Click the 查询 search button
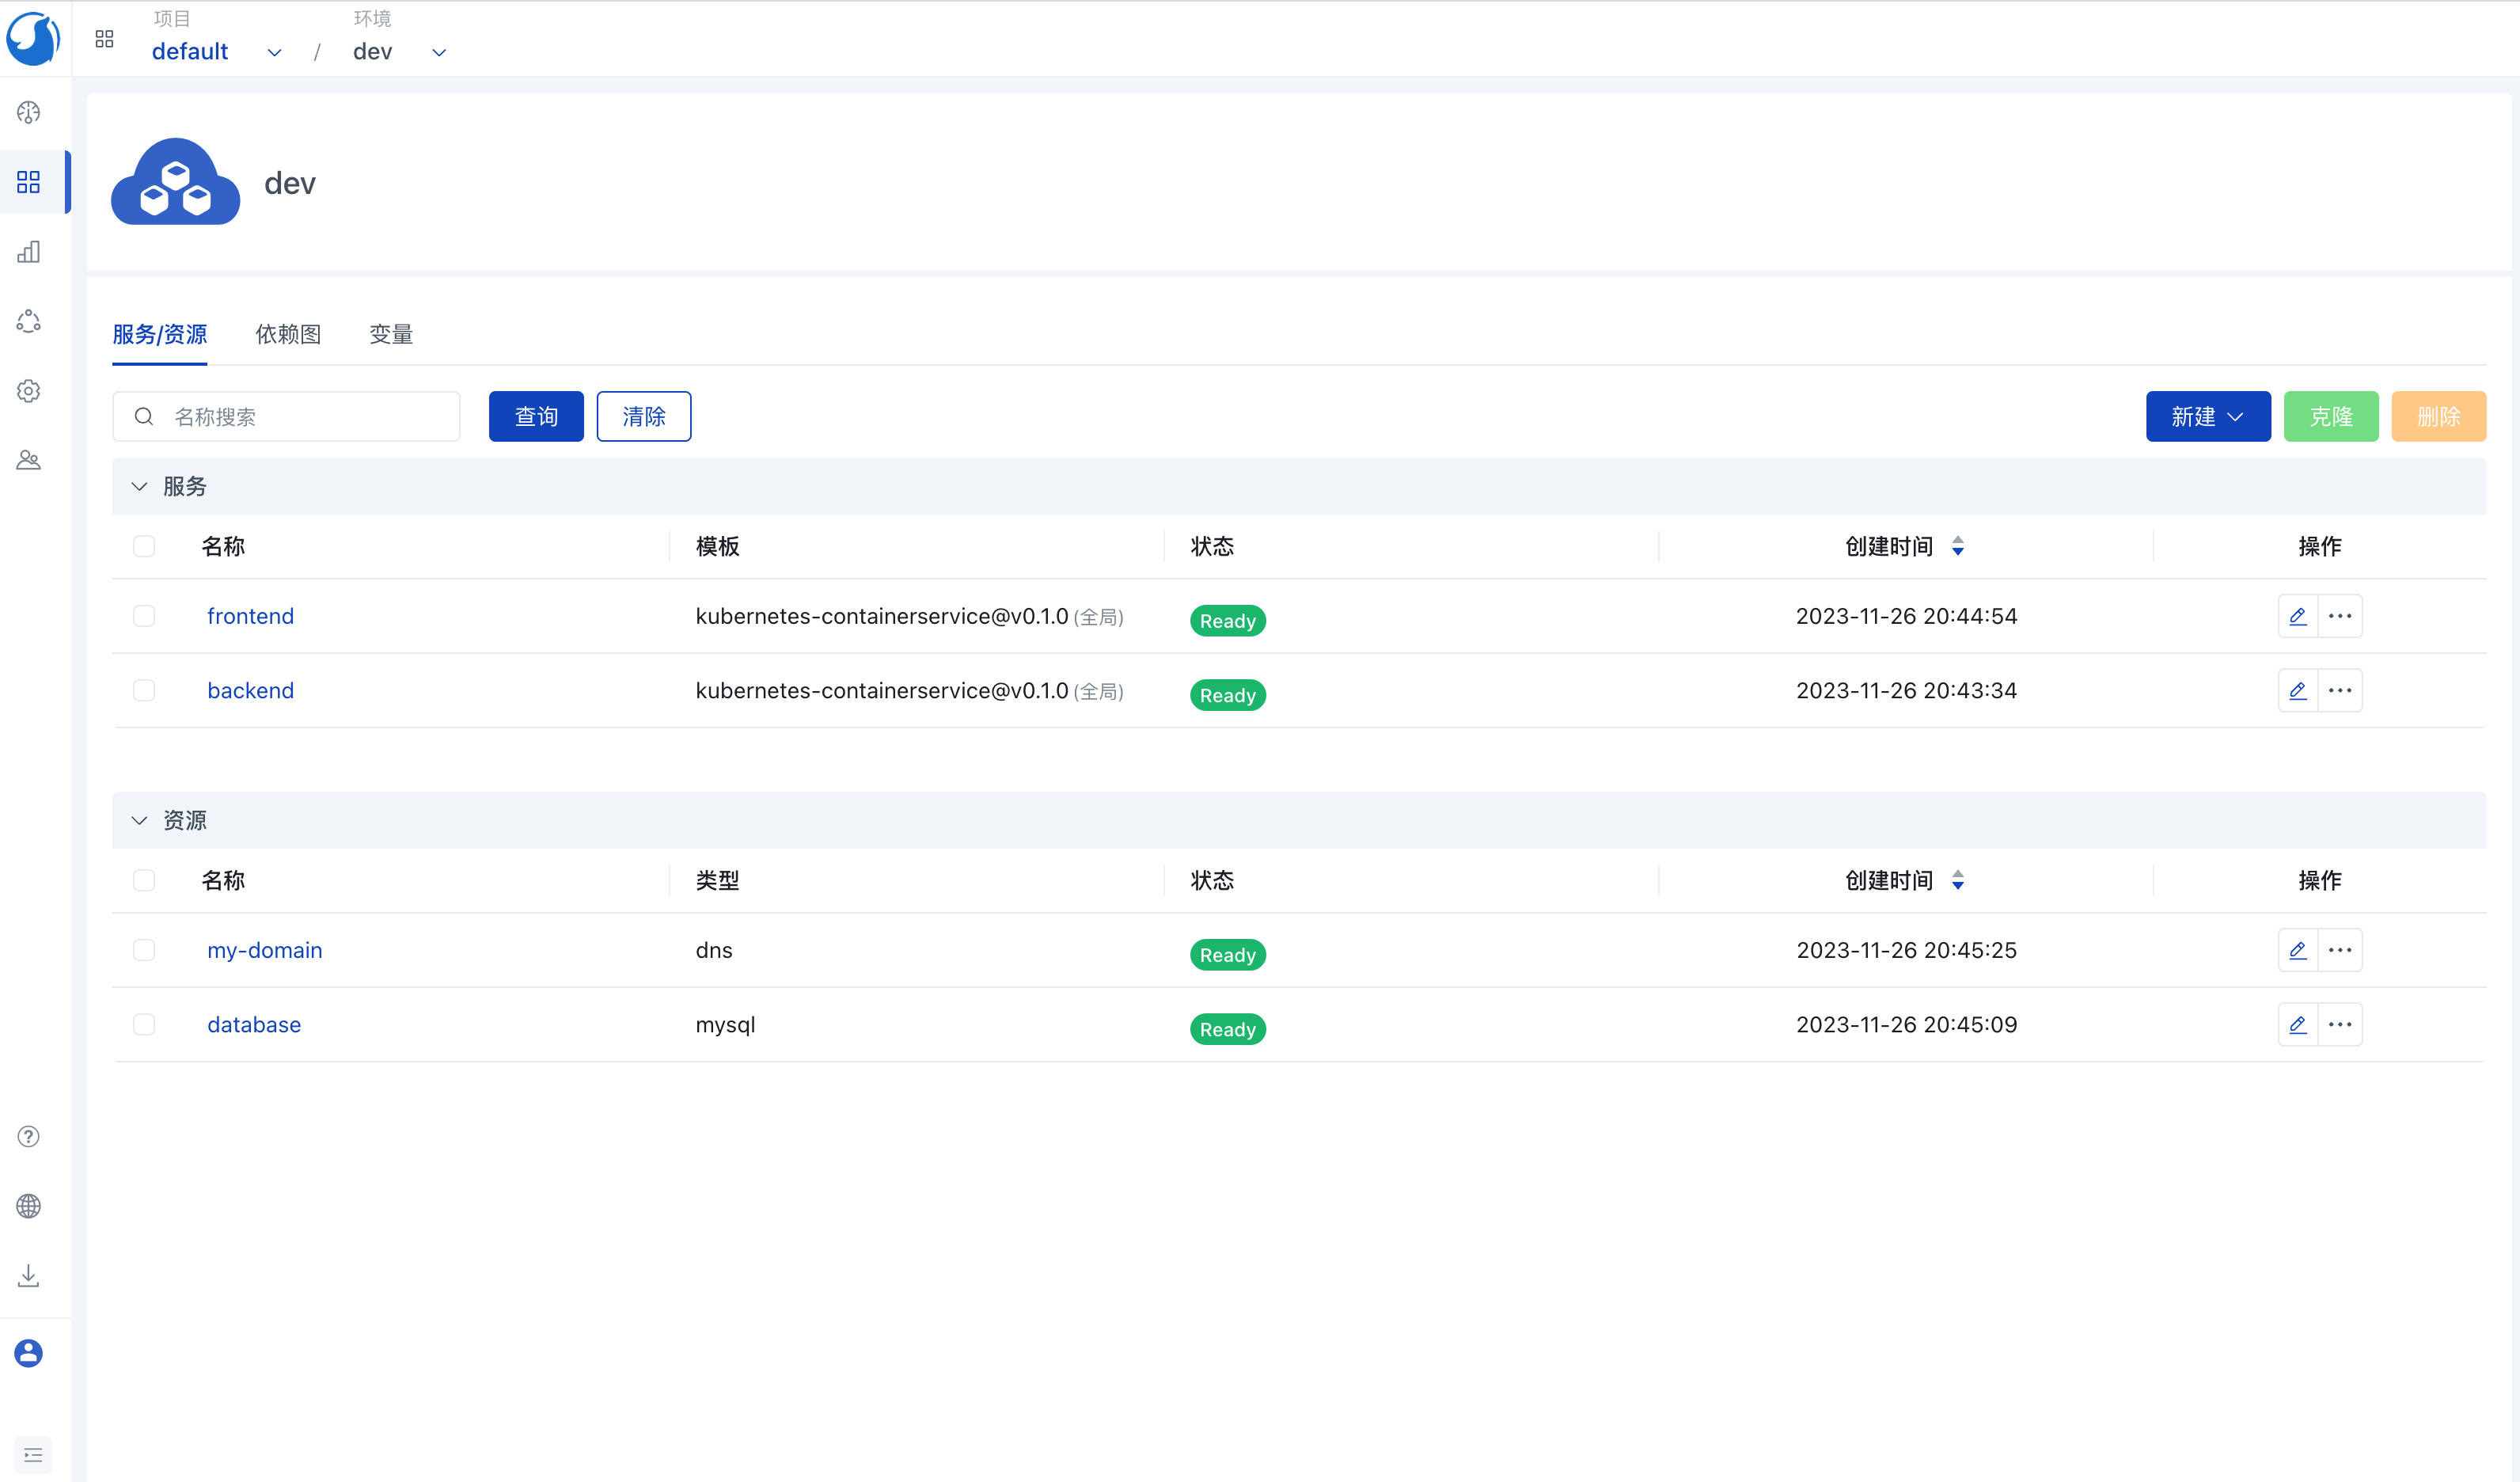 536,416
